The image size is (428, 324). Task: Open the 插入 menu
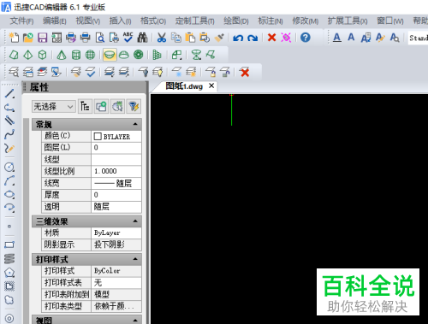click(x=120, y=21)
